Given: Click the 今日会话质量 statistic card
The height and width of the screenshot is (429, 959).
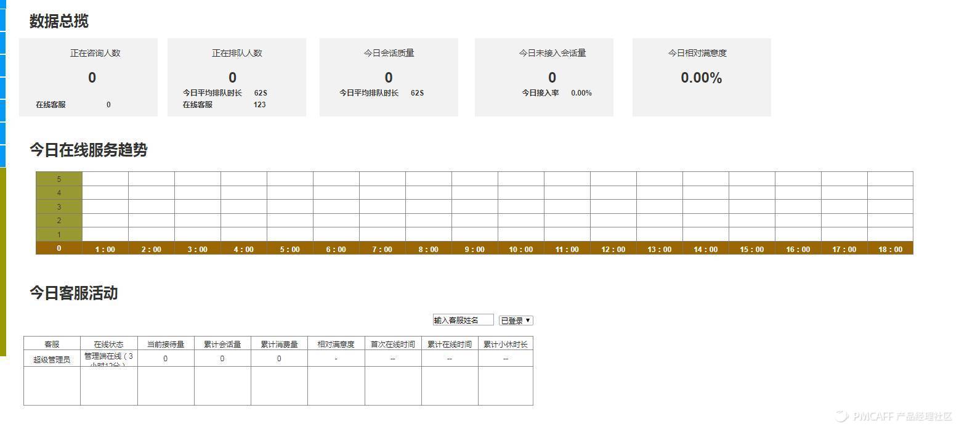Looking at the screenshot, I should point(388,77).
